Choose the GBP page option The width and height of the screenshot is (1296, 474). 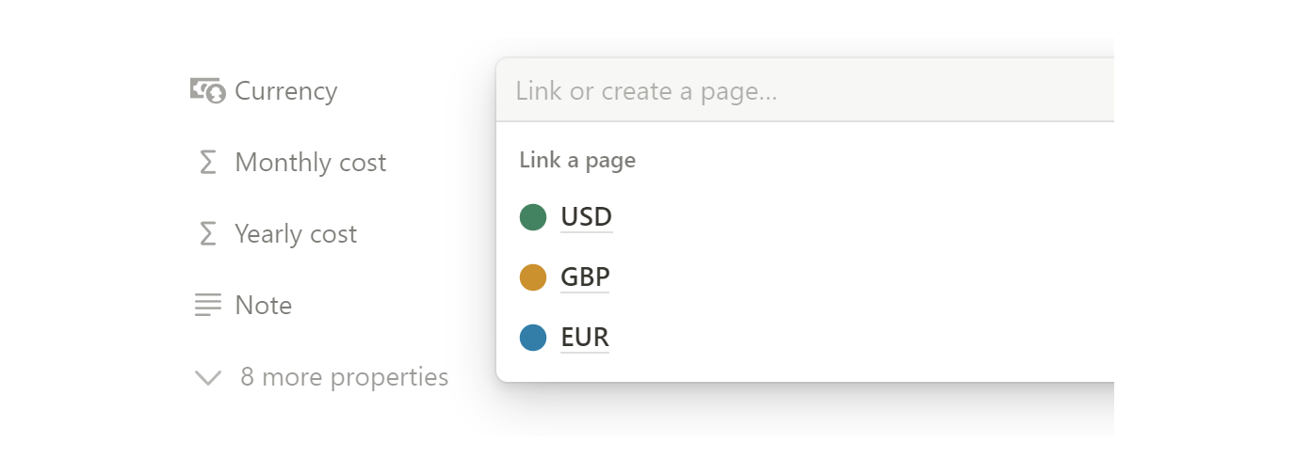[585, 277]
